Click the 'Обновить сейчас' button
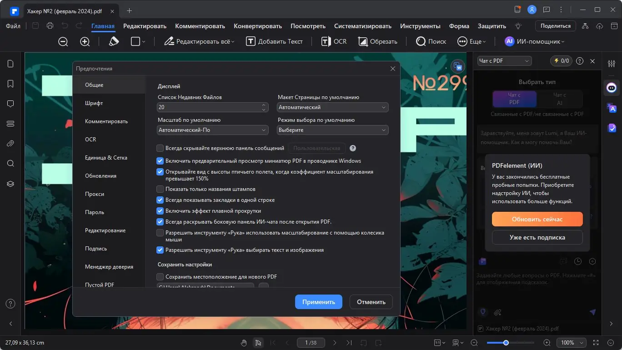Screen dimensions: 622x350 point(537,219)
